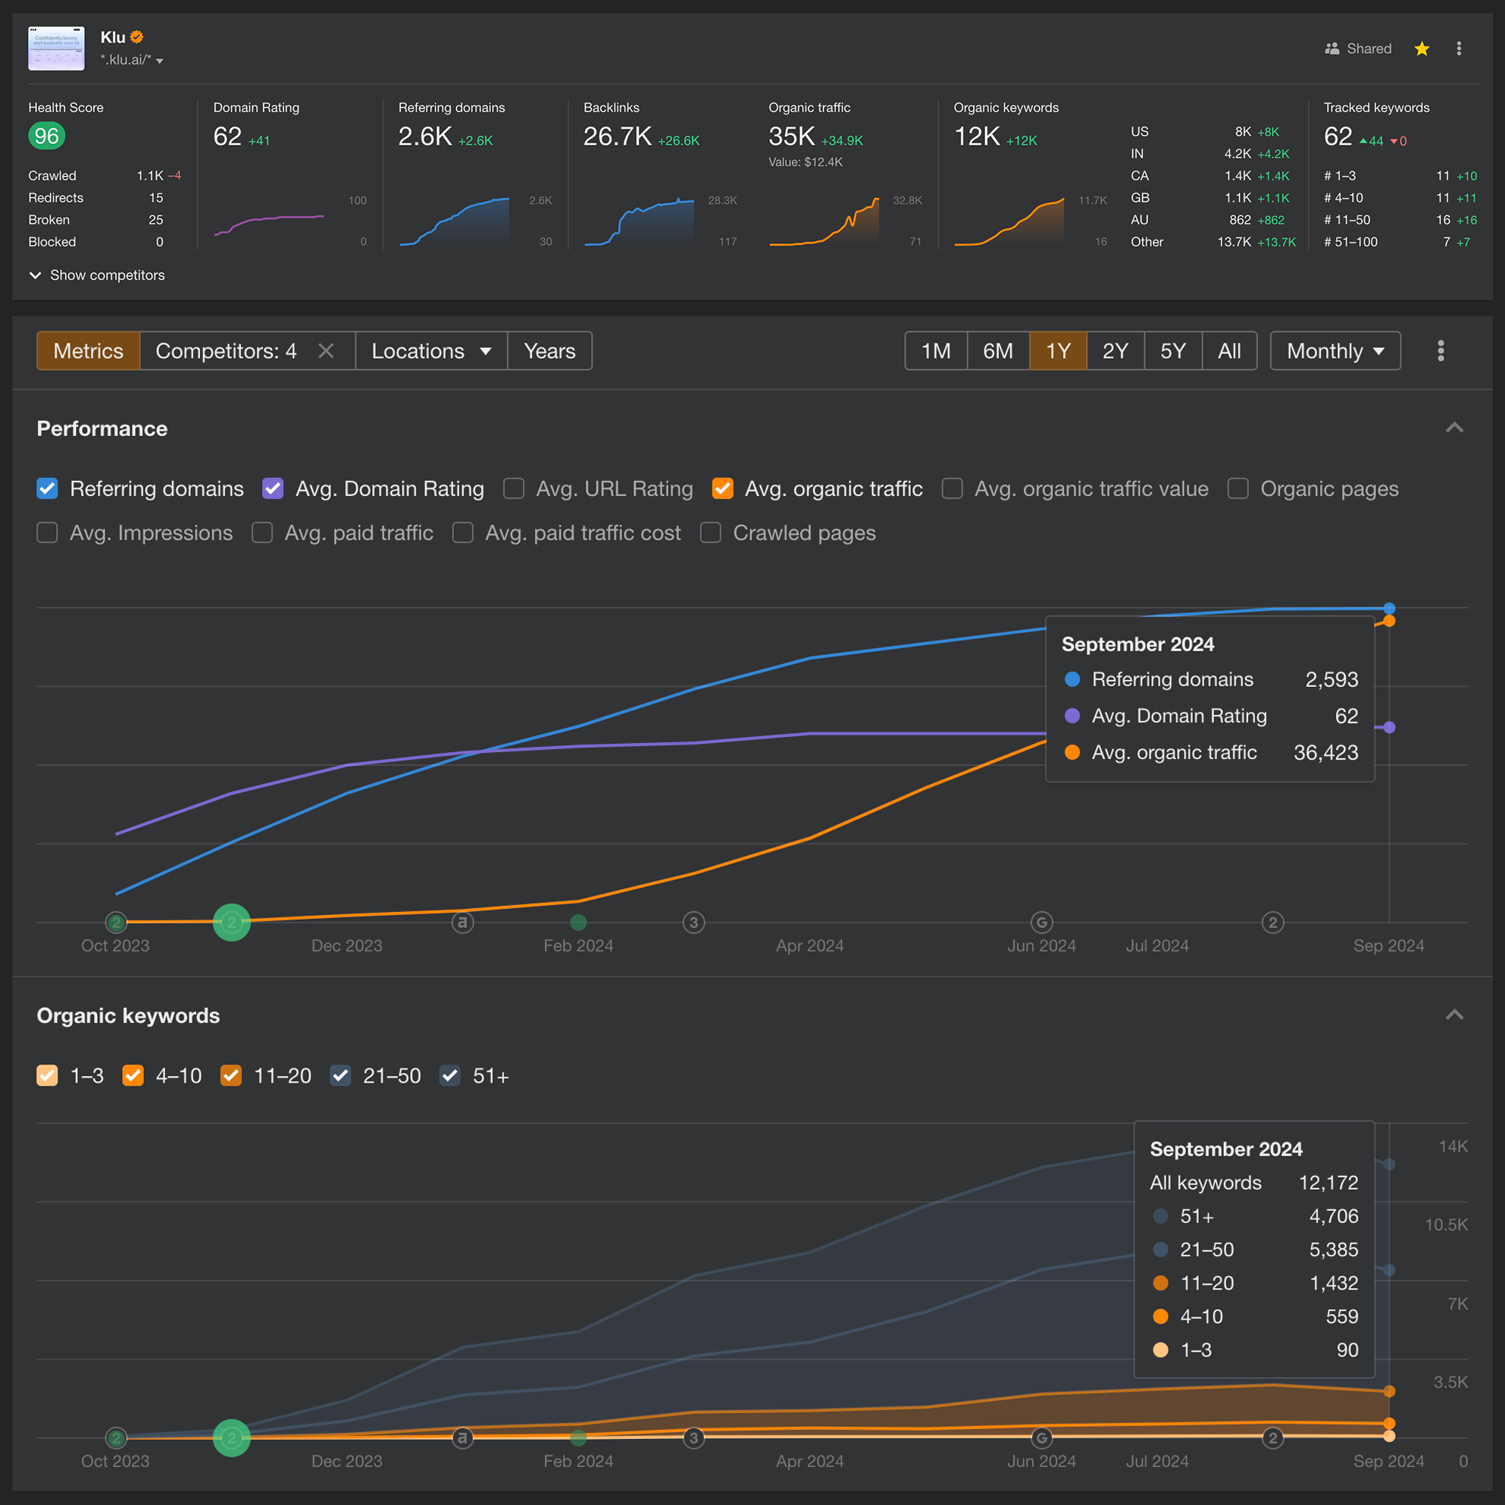Click the small green dot marker near Feb 2024 in Performance
The image size is (1505, 1505).
[x=578, y=923]
